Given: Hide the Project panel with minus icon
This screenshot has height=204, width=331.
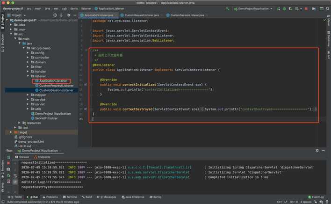Looking at the screenshot, I should click(x=75, y=15).
